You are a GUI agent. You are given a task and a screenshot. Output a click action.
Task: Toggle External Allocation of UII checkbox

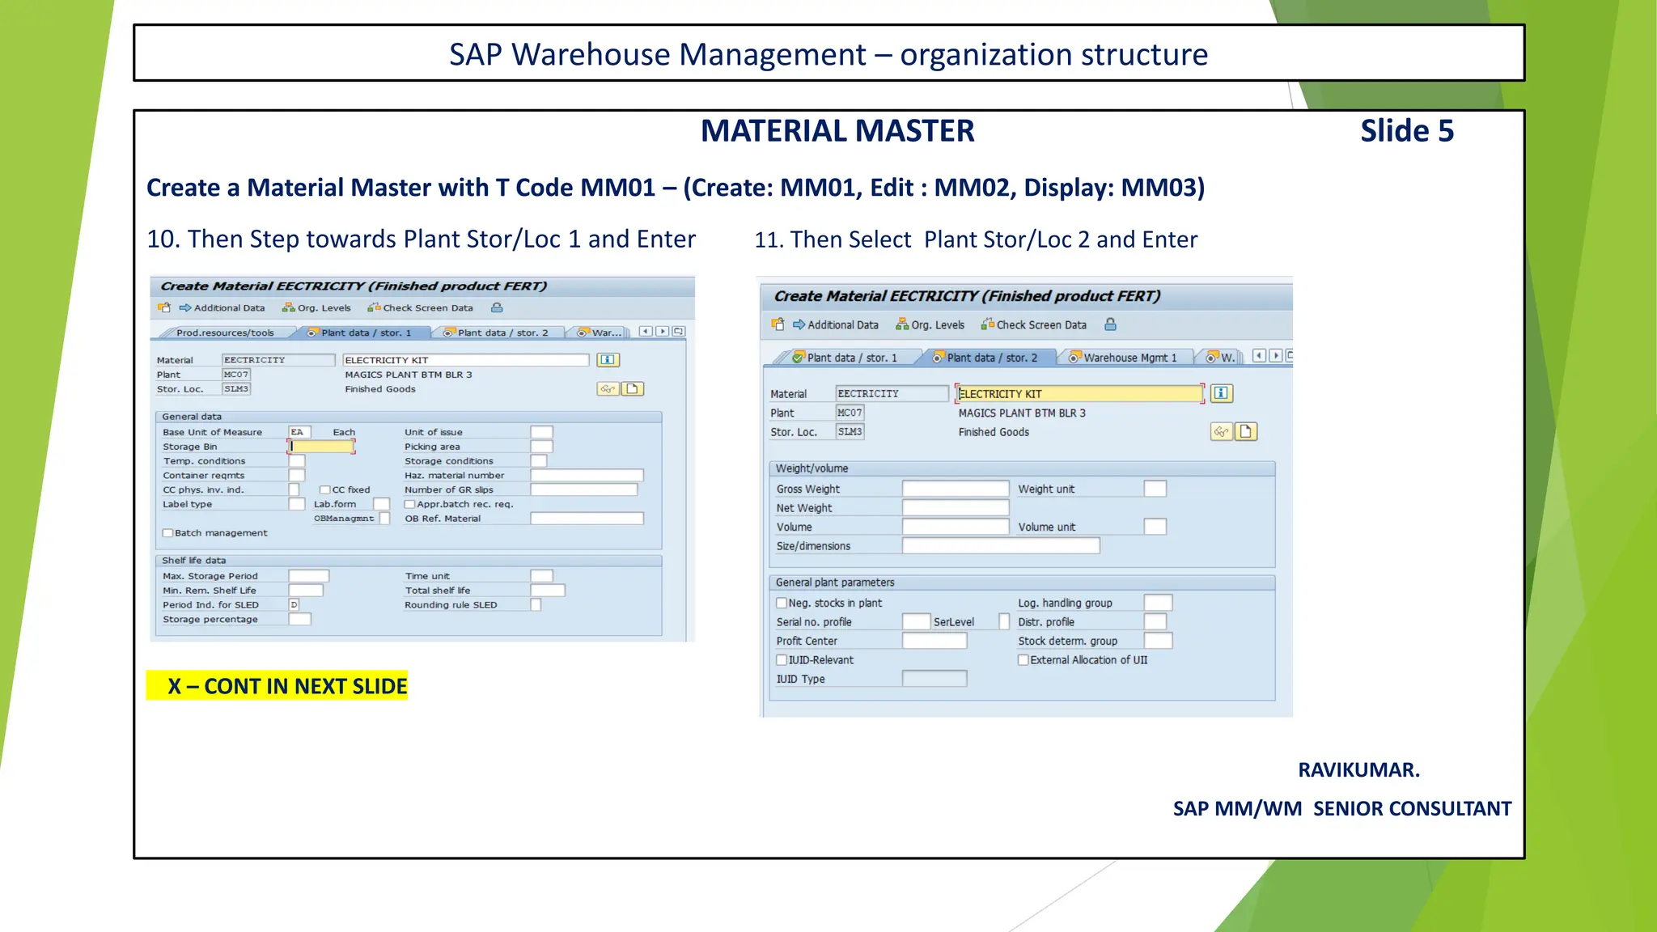[x=1023, y=660]
